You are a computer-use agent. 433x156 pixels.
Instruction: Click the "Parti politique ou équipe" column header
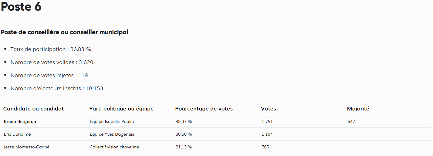pyautogui.click(x=121, y=109)
